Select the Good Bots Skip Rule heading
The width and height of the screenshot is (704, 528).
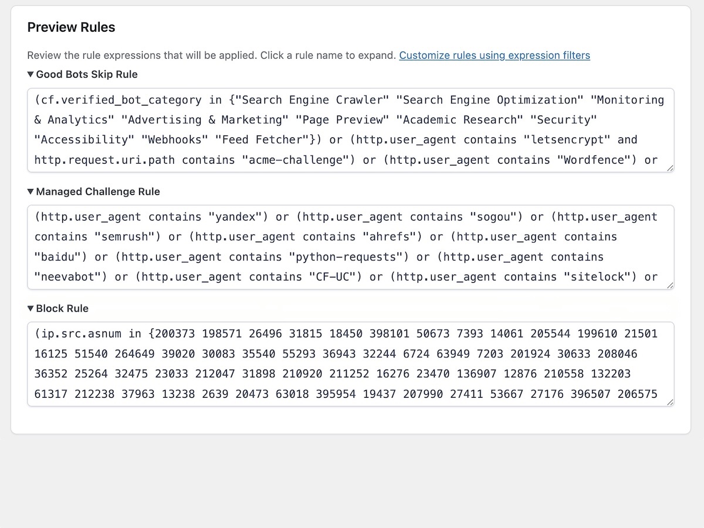pos(86,74)
